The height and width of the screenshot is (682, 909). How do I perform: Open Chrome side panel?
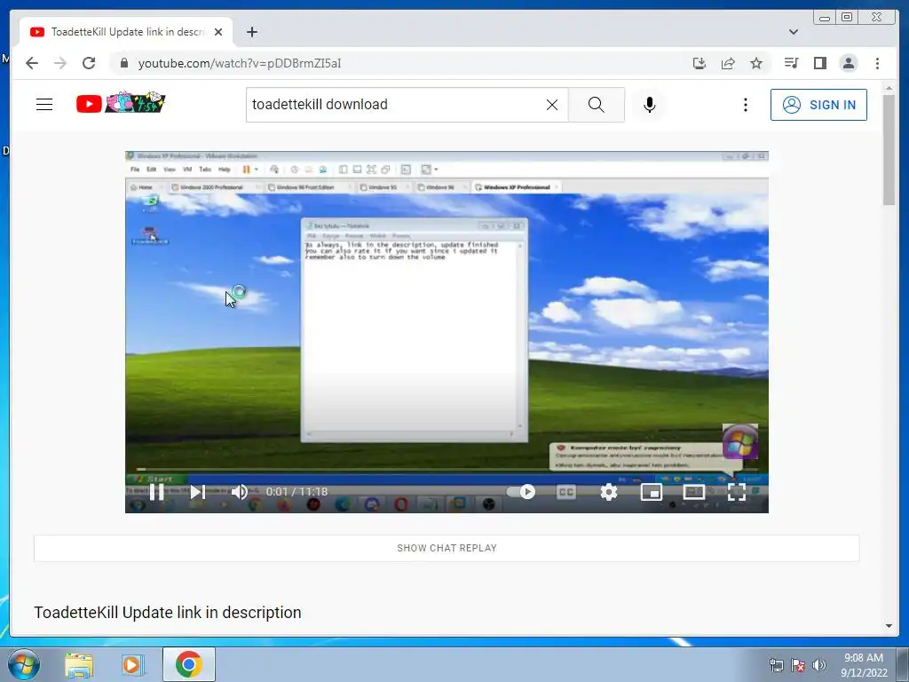click(819, 63)
